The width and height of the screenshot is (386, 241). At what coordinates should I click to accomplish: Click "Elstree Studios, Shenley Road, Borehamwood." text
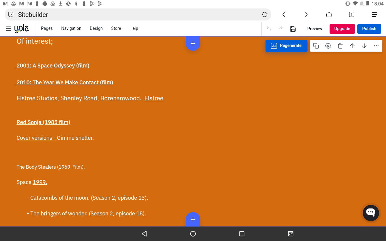(x=79, y=98)
